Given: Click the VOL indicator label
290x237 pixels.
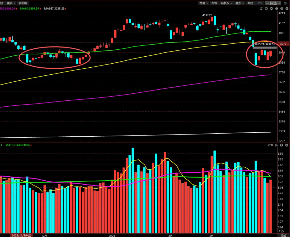Looking at the screenshot, I should (271, 145).
